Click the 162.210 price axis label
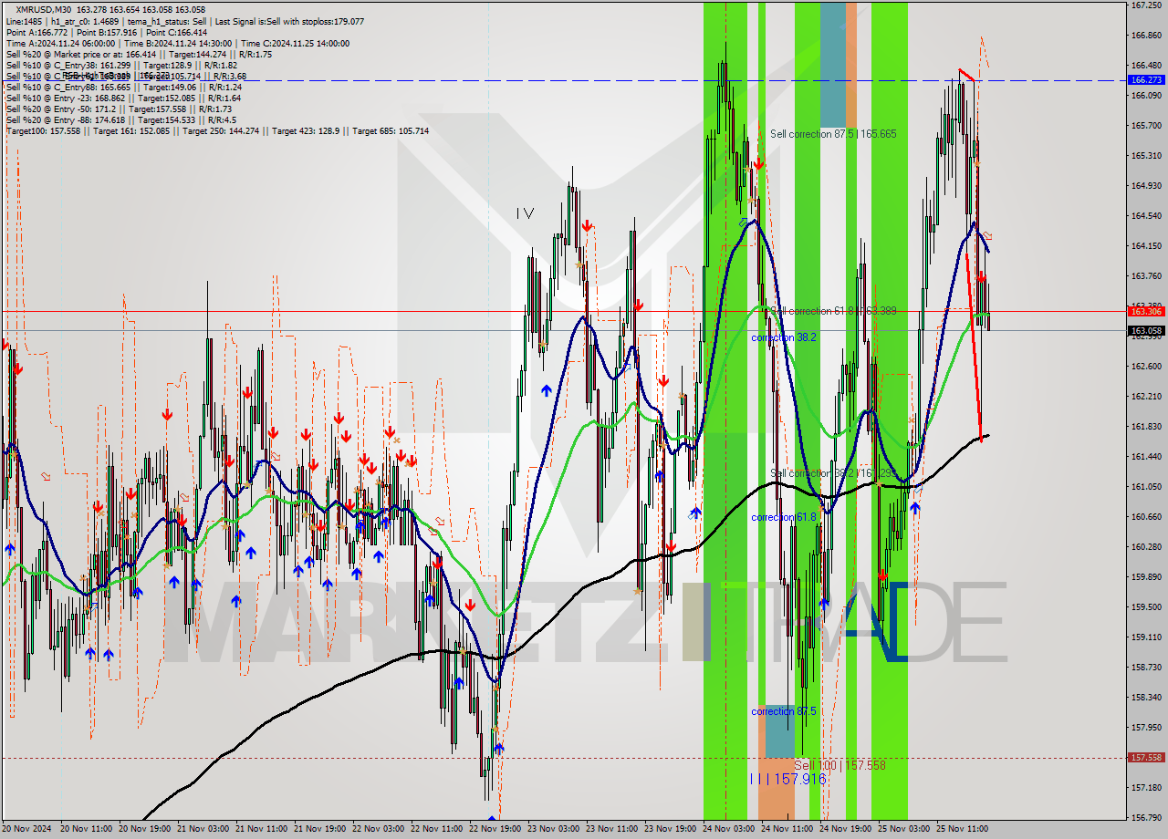 click(x=1146, y=397)
